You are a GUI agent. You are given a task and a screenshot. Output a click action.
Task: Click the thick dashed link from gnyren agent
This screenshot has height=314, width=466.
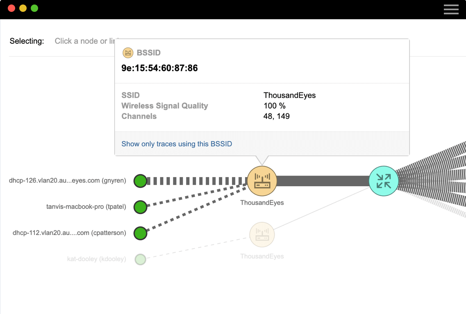(x=197, y=181)
